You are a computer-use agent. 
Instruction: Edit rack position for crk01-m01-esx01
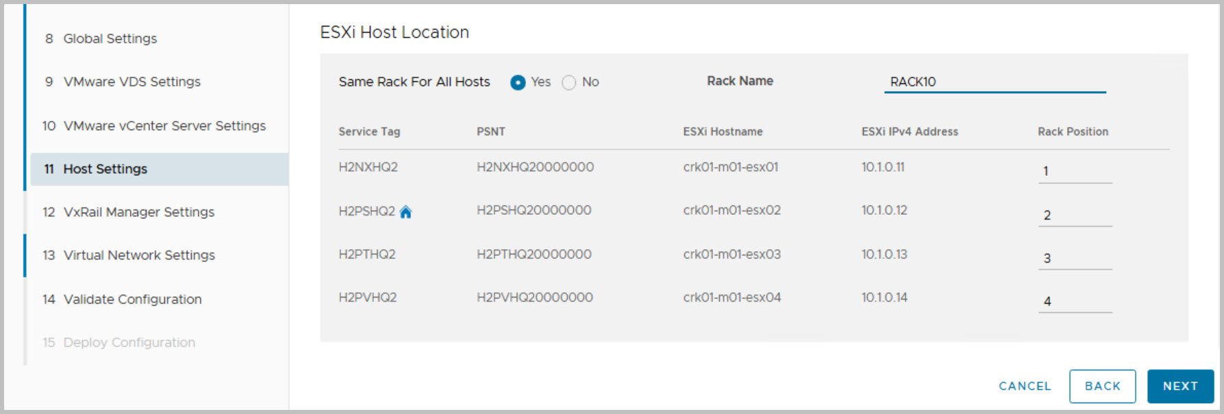coord(1075,171)
